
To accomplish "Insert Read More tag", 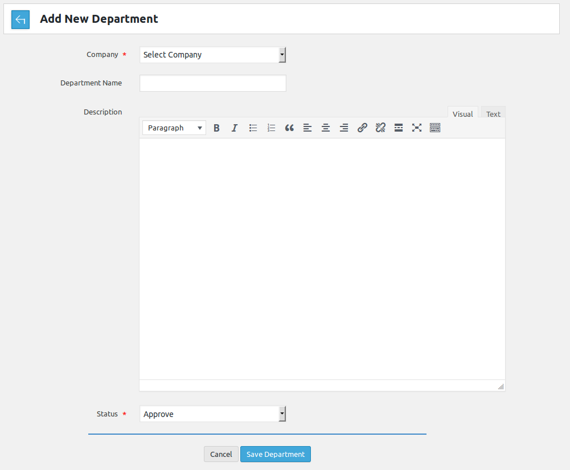I will pyautogui.click(x=399, y=128).
